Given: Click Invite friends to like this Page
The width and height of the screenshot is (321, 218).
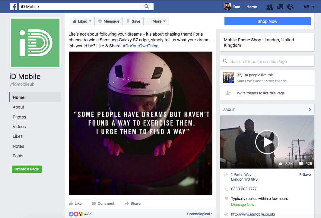Looking at the screenshot, I should (x=261, y=93).
